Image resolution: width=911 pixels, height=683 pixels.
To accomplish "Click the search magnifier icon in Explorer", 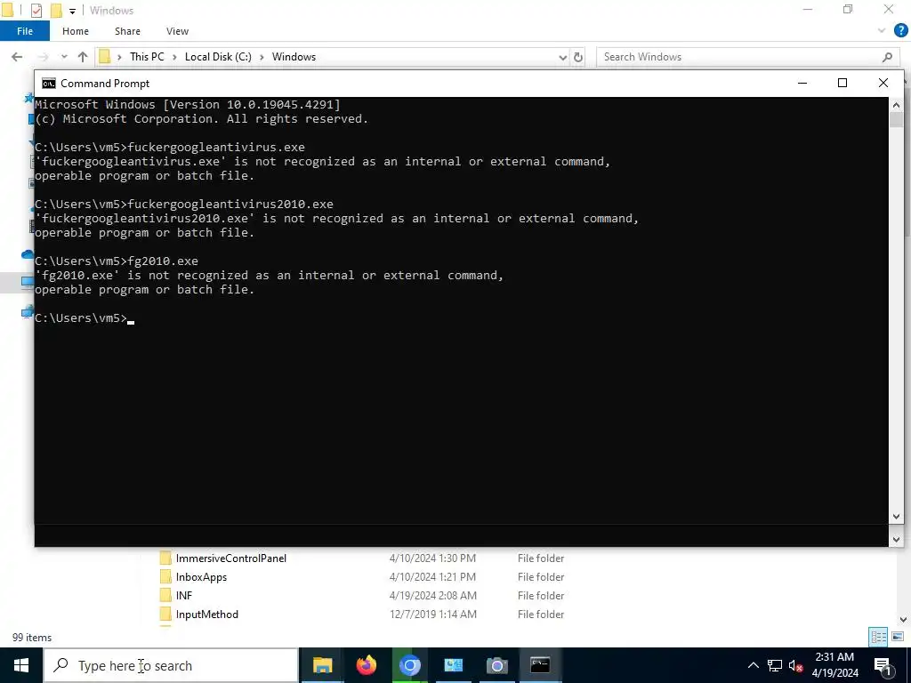I will [887, 57].
